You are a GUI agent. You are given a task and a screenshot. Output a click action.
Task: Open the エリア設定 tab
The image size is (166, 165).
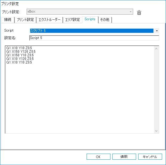pyautogui.click(x=73, y=20)
